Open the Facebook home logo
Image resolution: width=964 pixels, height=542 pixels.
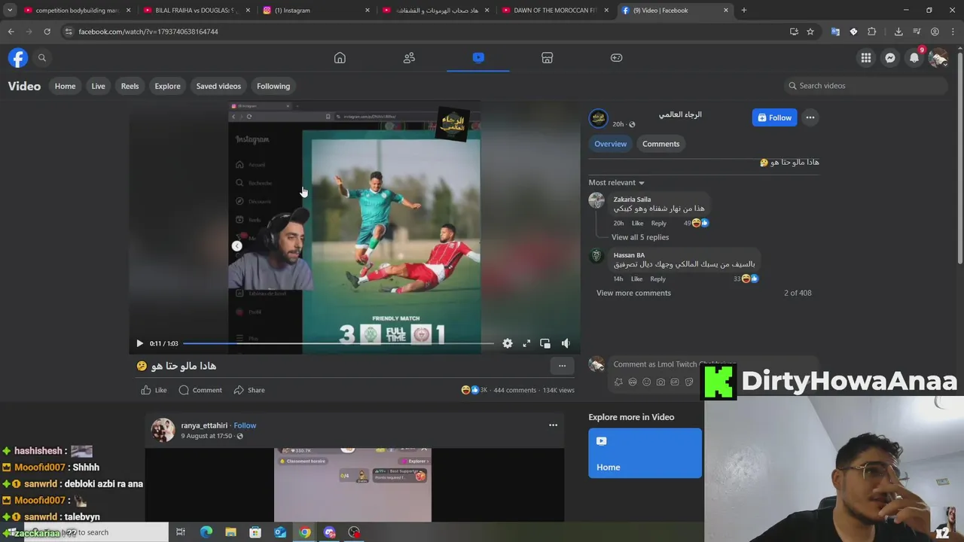tap(18, 58)
